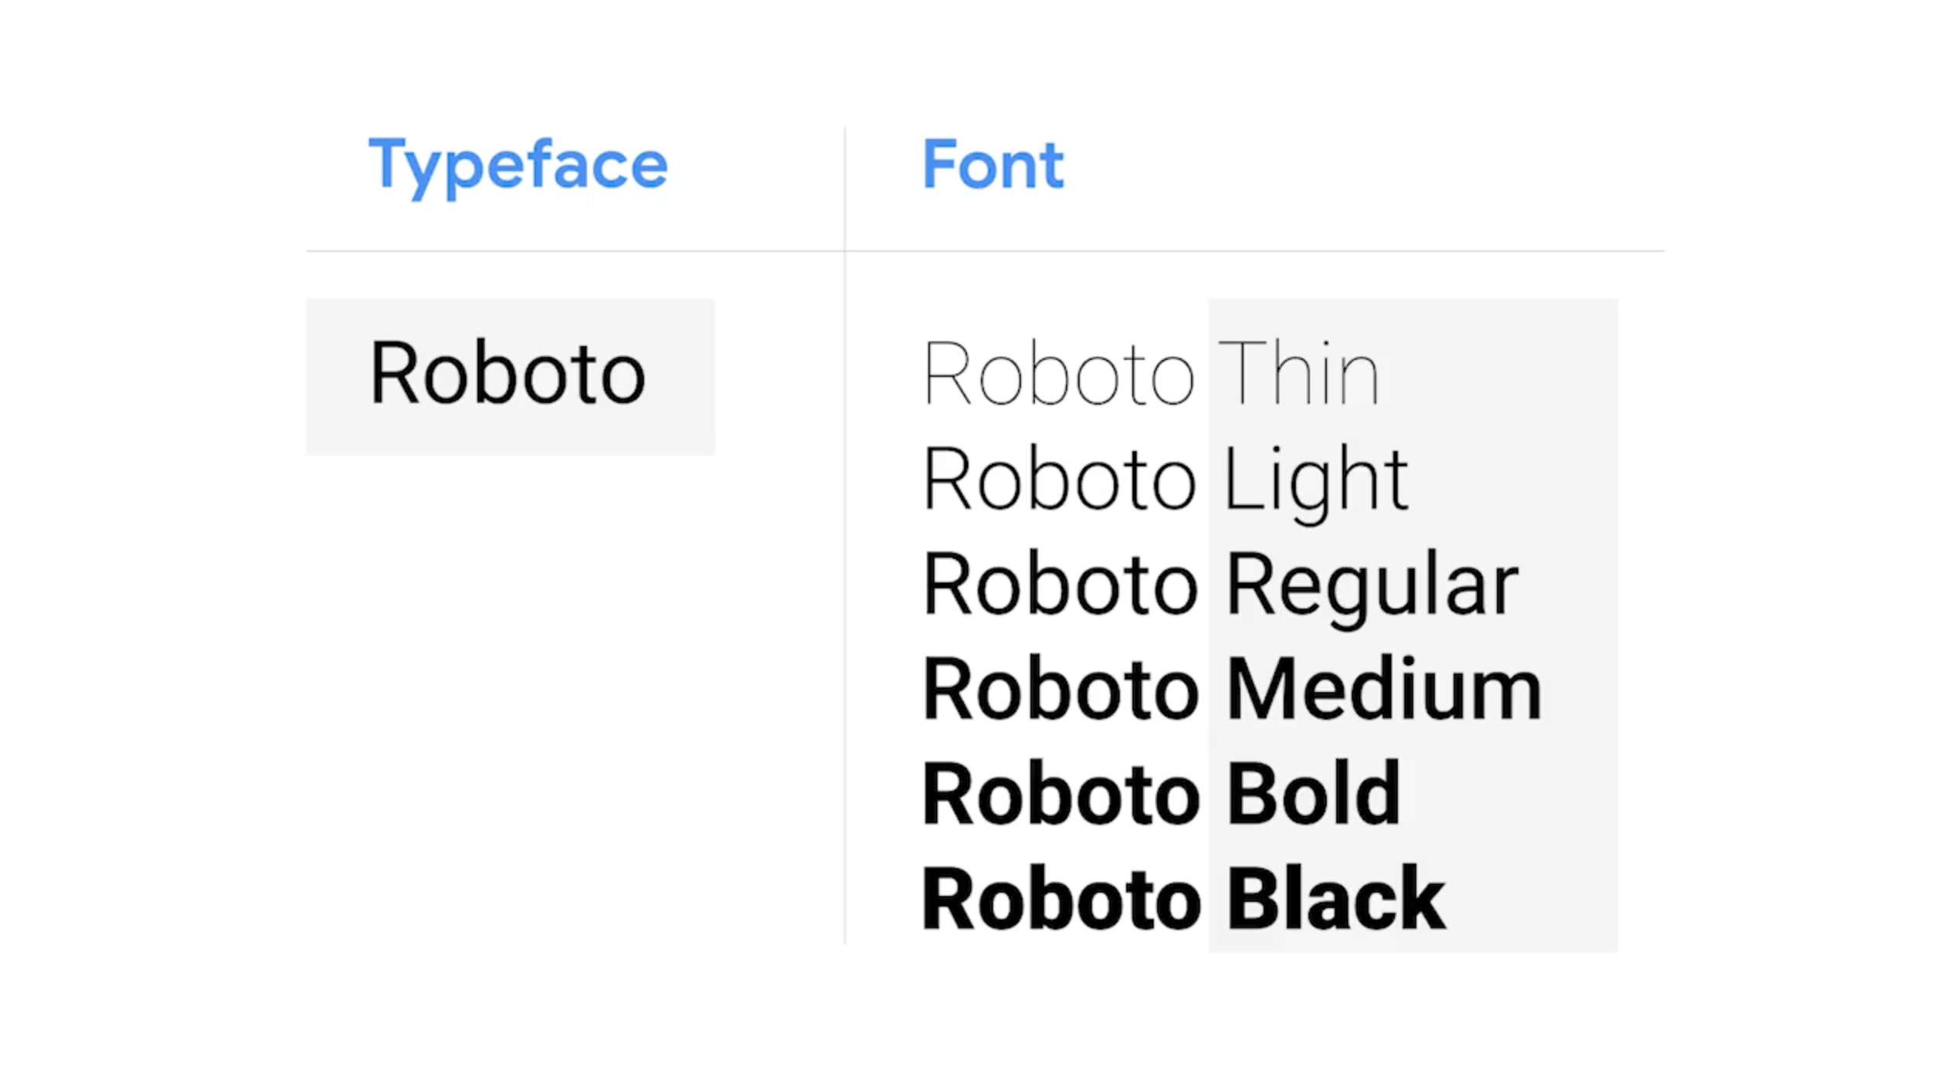Select the word "Bold" in the font list
1954x1092 pixels.
pos(1313,795)
